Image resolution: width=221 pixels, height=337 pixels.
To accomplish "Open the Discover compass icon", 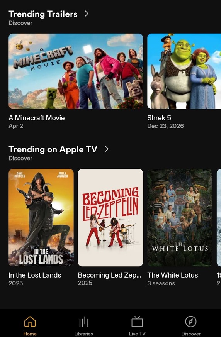I will tap(191, 322).
